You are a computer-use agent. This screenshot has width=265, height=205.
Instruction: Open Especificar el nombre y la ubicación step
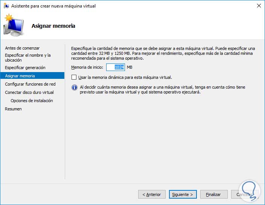pyautogui.click(x=28, y=58)
